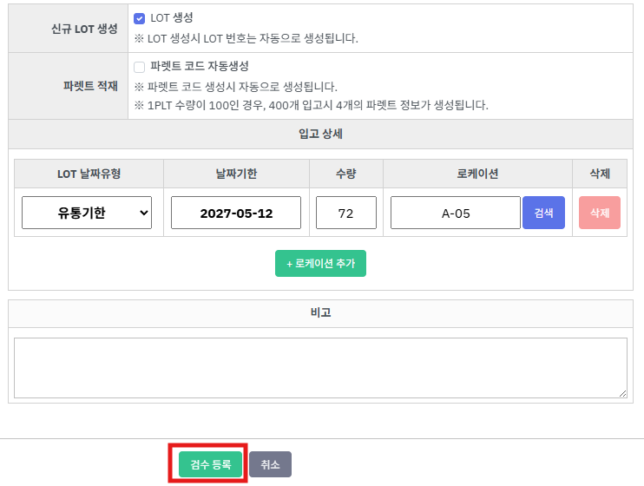Click the A-05 location input
This screenshot has height=486, width=644.
(x=456, y=213)
